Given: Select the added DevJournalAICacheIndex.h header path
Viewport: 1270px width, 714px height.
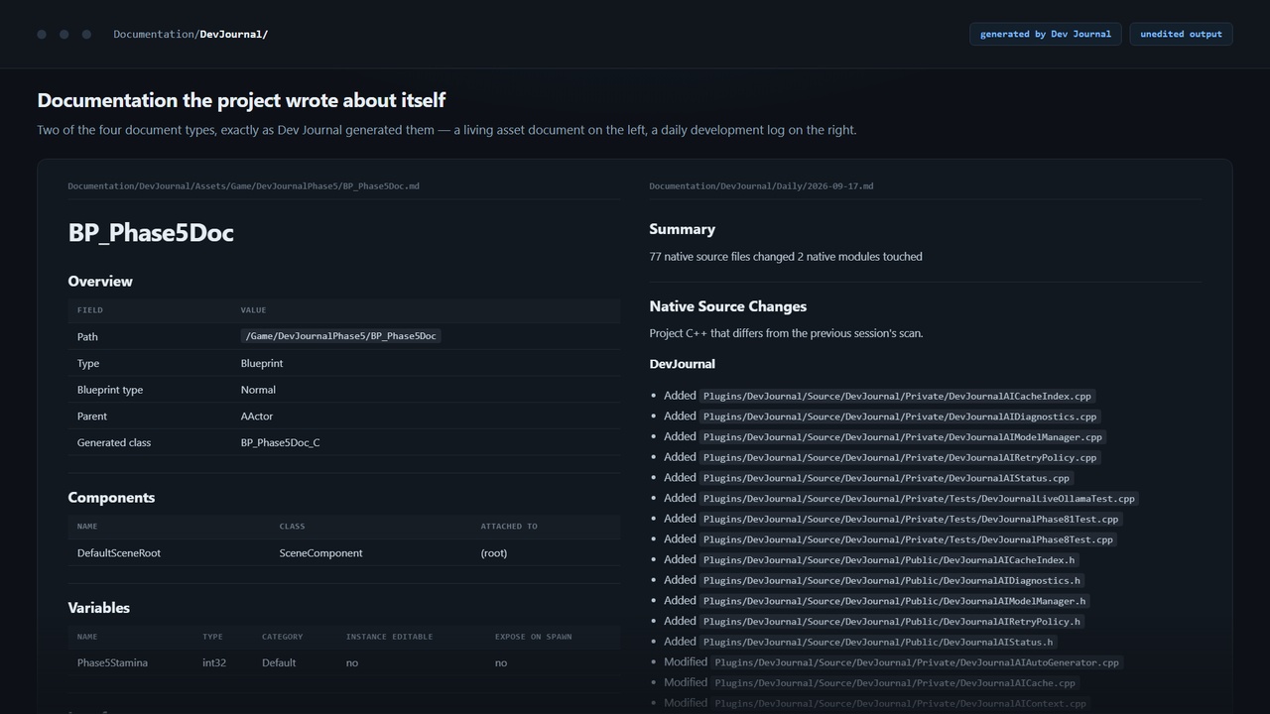Looking at the screenshot, I should coord(889,560).
